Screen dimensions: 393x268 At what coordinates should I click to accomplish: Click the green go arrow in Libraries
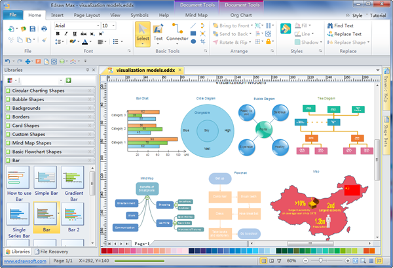[x=68, y=80]
